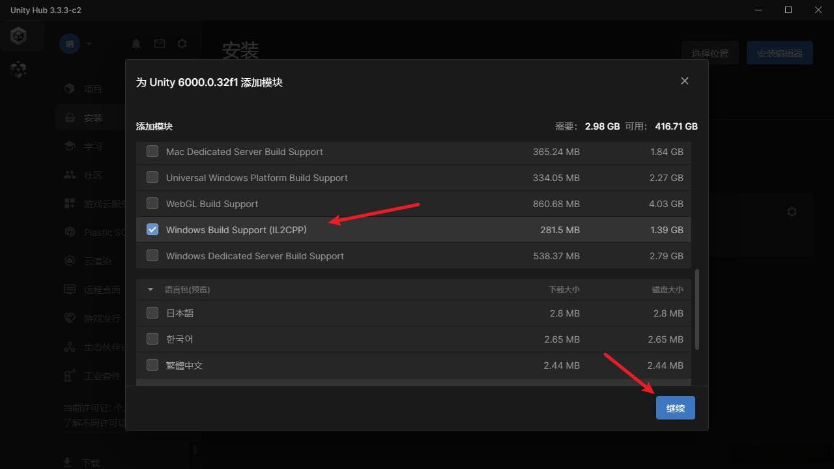Click the 下载大小 column header
This screenshot has width=834, height=469.
(x=564, y=290)
